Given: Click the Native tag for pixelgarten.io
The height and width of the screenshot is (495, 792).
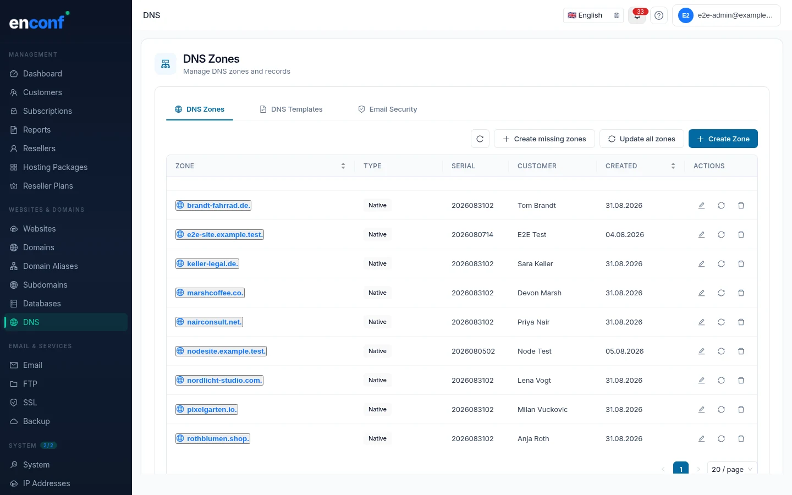Looking at the screenshot, I should pos(377,409).
